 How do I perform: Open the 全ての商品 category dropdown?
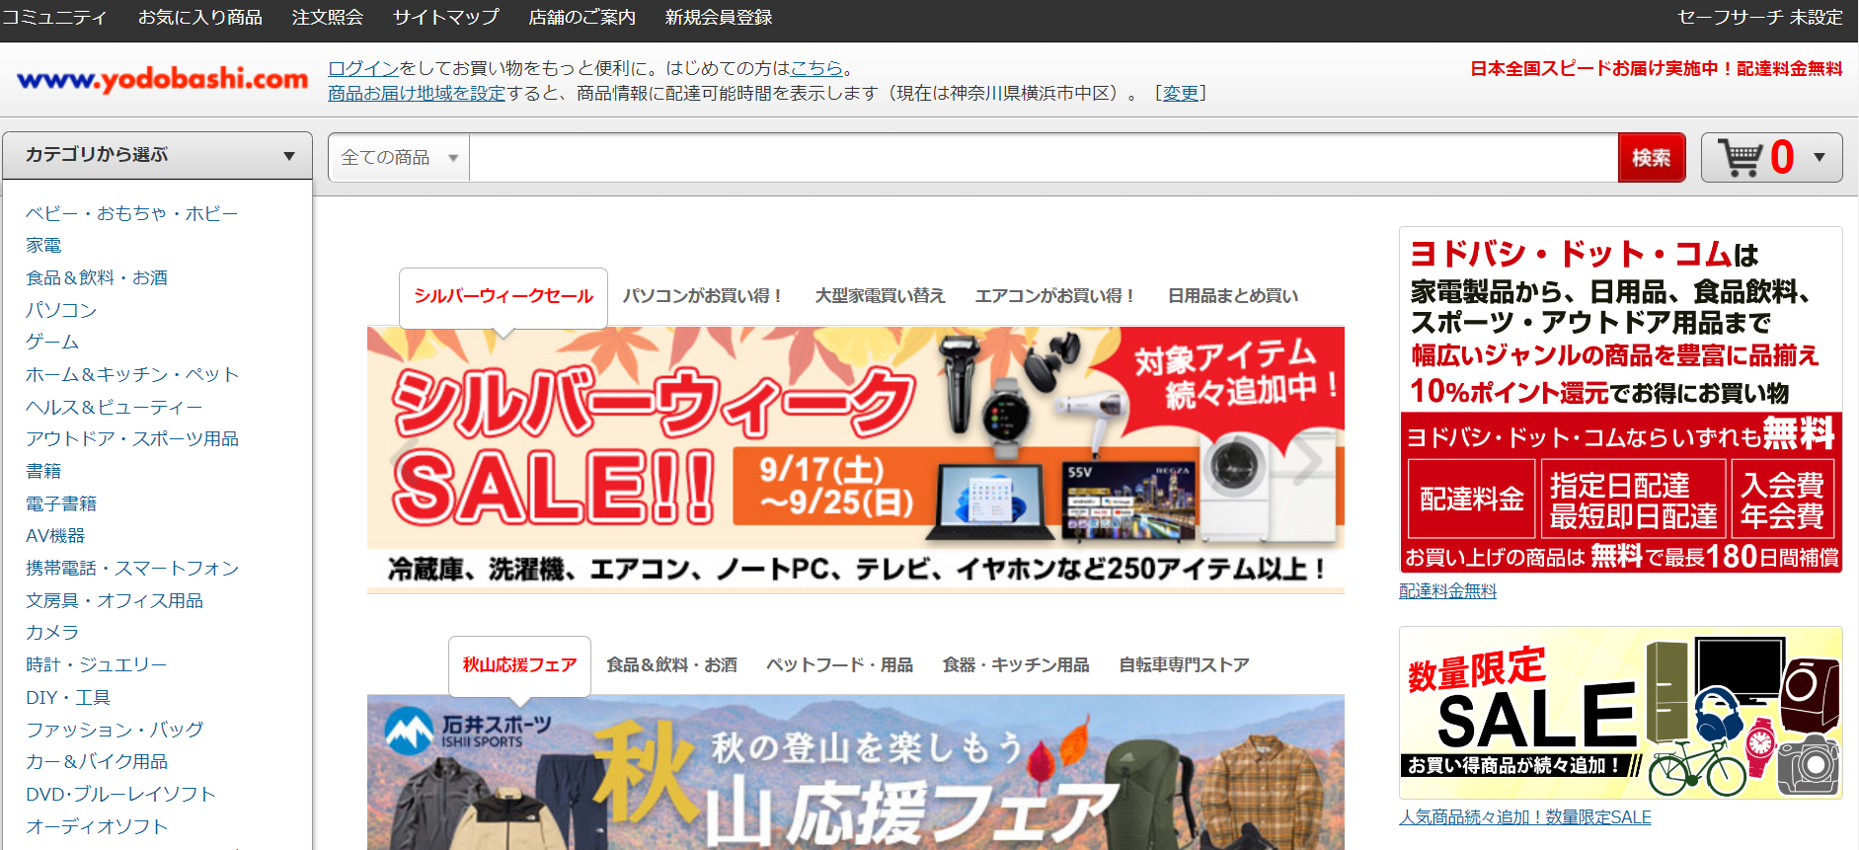point(399,157)
